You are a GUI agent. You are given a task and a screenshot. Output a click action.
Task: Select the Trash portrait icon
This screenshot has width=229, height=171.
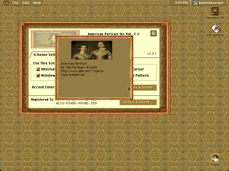pyautogui.click(x=215, y=158)
